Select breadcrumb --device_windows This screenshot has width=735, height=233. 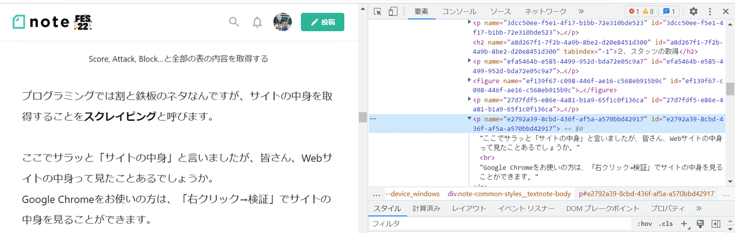tap(413, 194)
